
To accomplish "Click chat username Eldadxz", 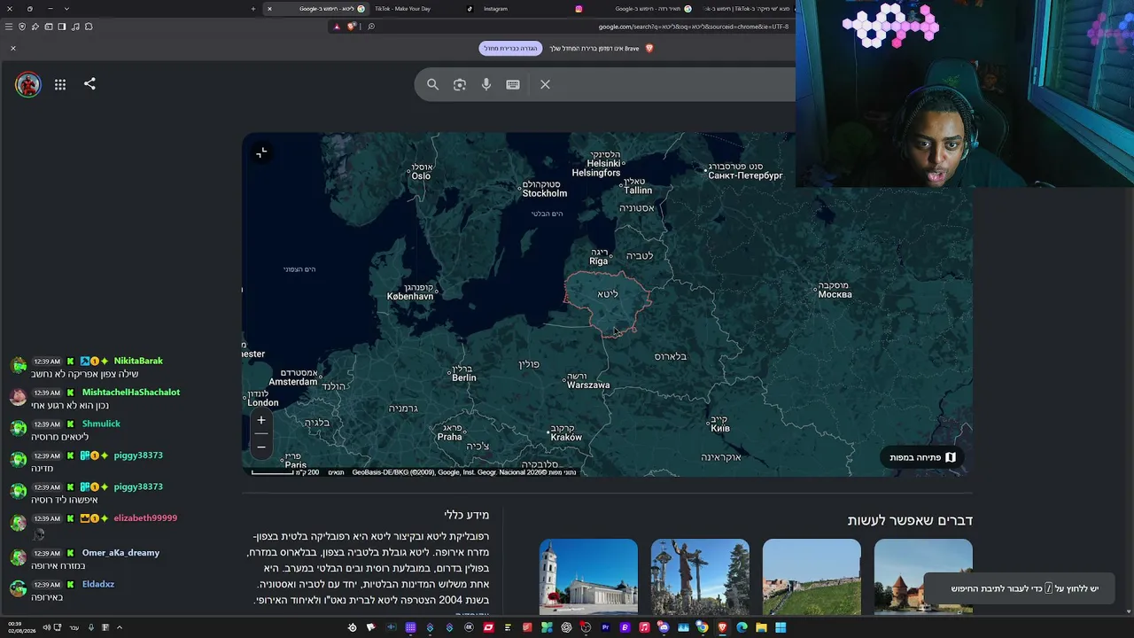I will pyautogui.click(x=98, y=585).
